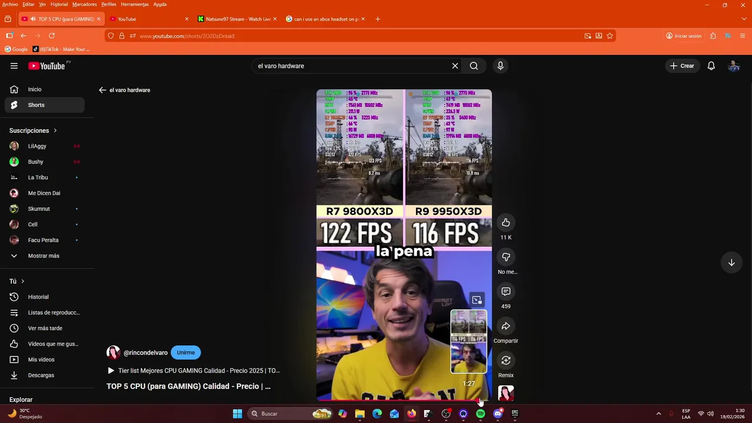
Task: Open the @rincondelvaro channel link
Action: [146, 352]
